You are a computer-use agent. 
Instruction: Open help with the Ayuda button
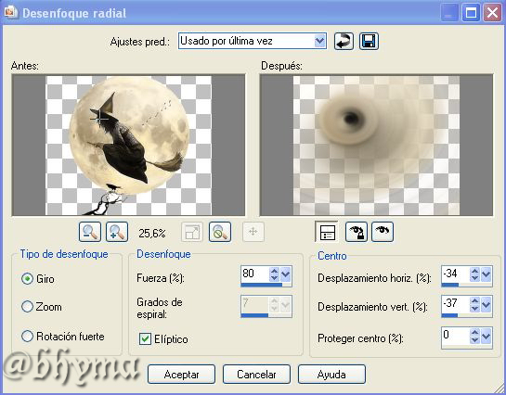click(x=331, y=374)
